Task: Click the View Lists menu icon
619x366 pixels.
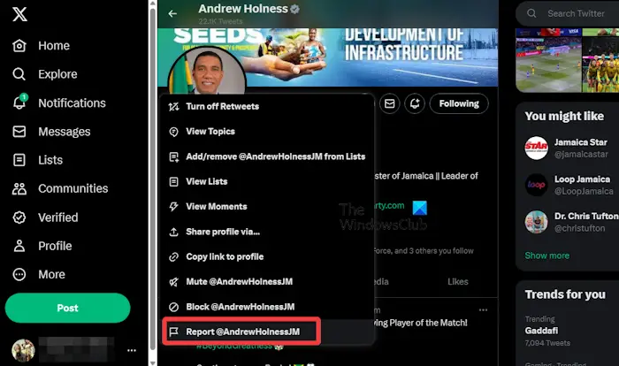Action: pos(173,181)
